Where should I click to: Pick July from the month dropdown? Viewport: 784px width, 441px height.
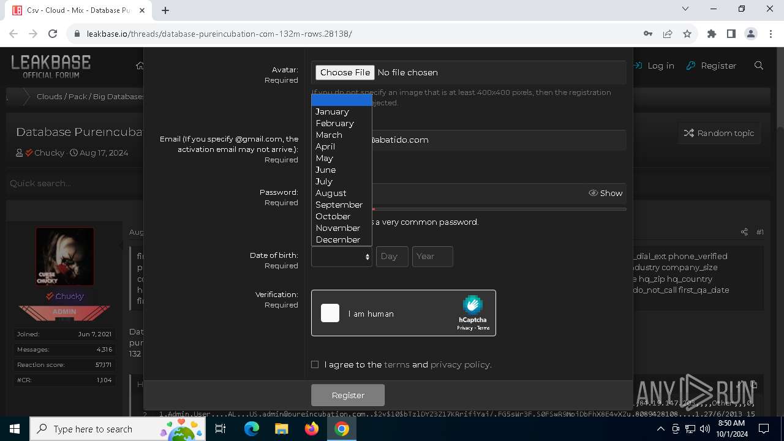(x=341, y=181)
